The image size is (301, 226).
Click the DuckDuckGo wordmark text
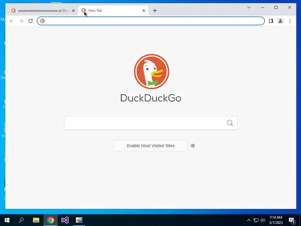[x=151, y=98]
